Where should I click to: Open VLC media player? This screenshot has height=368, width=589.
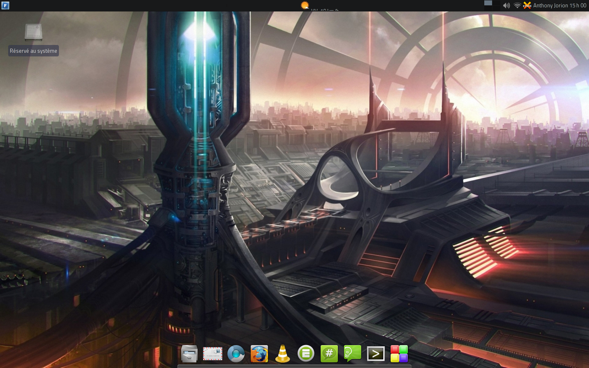[x=283, y=354]
